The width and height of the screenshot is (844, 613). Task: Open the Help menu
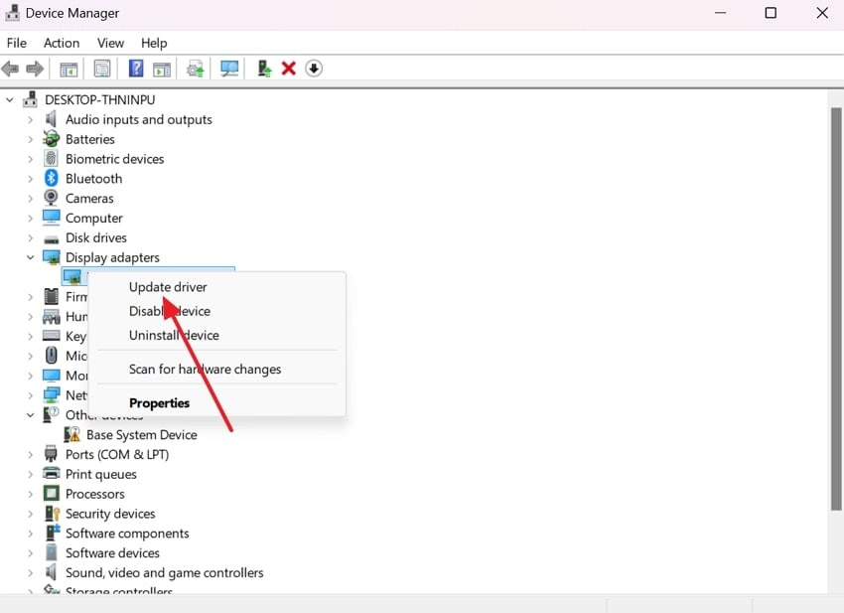click(x=154, y=43)
